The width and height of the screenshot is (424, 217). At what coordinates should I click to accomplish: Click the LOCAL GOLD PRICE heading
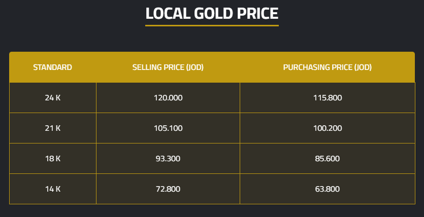[x=212, y=13]
